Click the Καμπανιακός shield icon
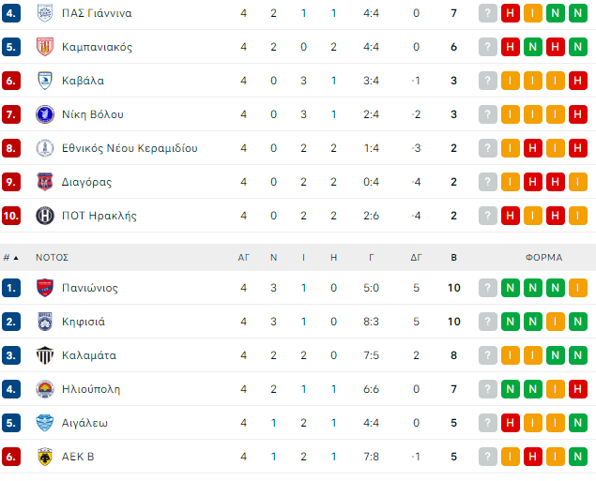 point(44,47)
